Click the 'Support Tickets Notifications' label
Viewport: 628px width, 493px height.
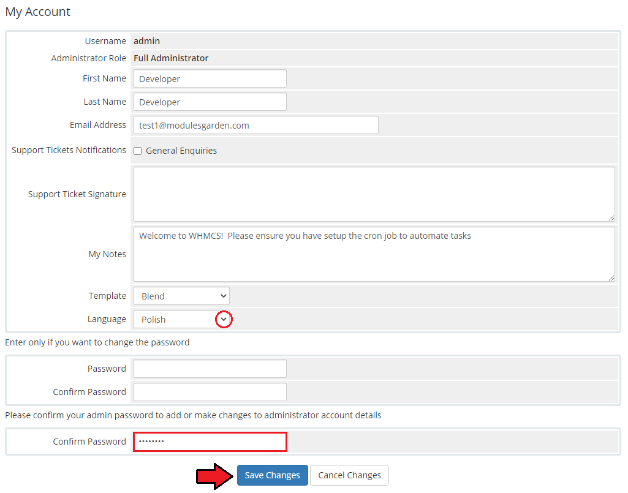tap(69, 150)
